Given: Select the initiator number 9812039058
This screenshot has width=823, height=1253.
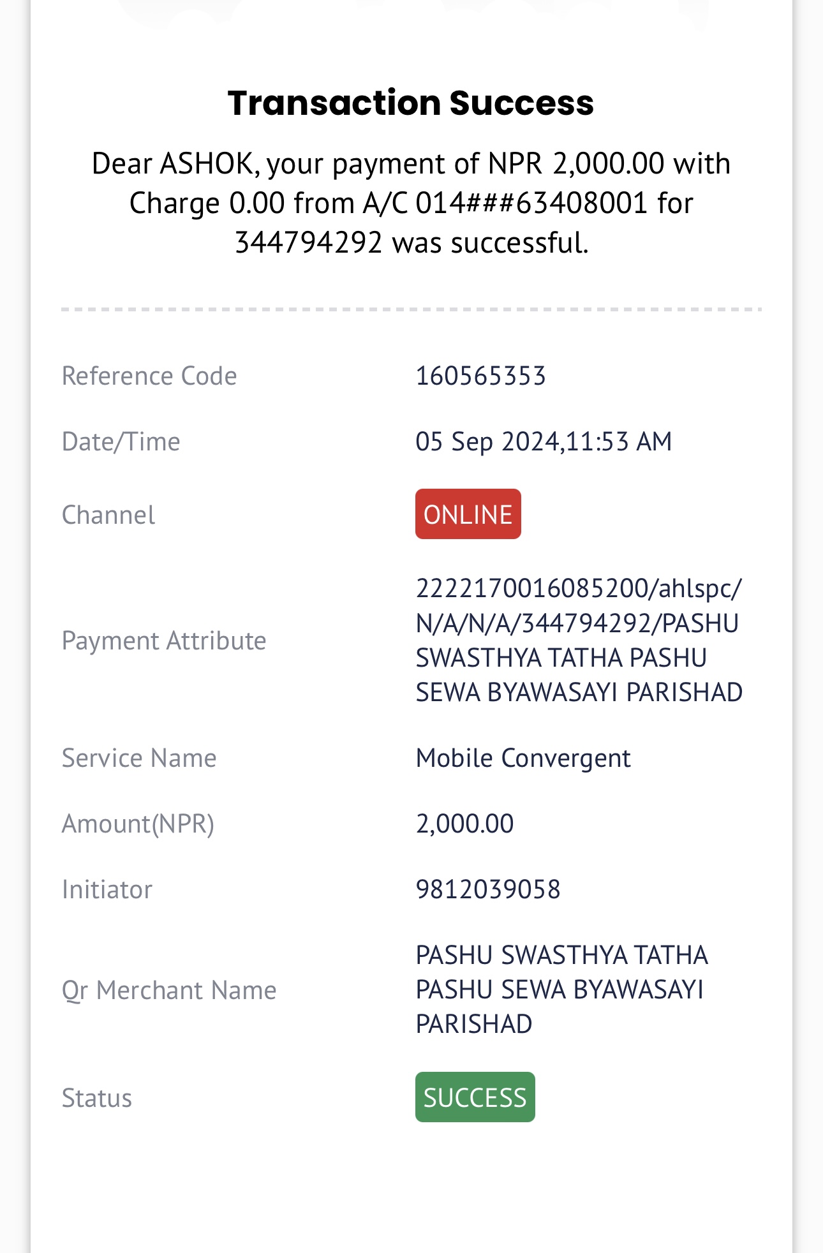Looking at the screenshot, I should pyautogui.click(x=488, y=889).
